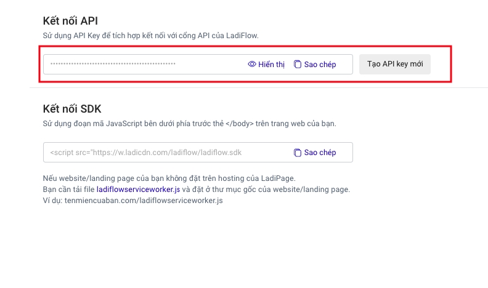Click the eye icon to reveal API key
Screen dimensions: 488x288
252,64
